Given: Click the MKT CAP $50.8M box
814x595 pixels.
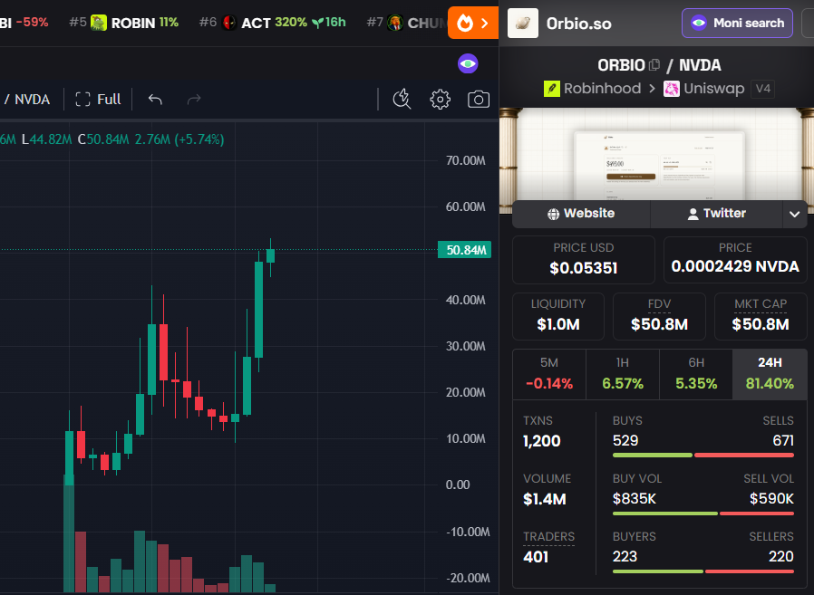Looking at the screenshot, I should click(761, 316).
